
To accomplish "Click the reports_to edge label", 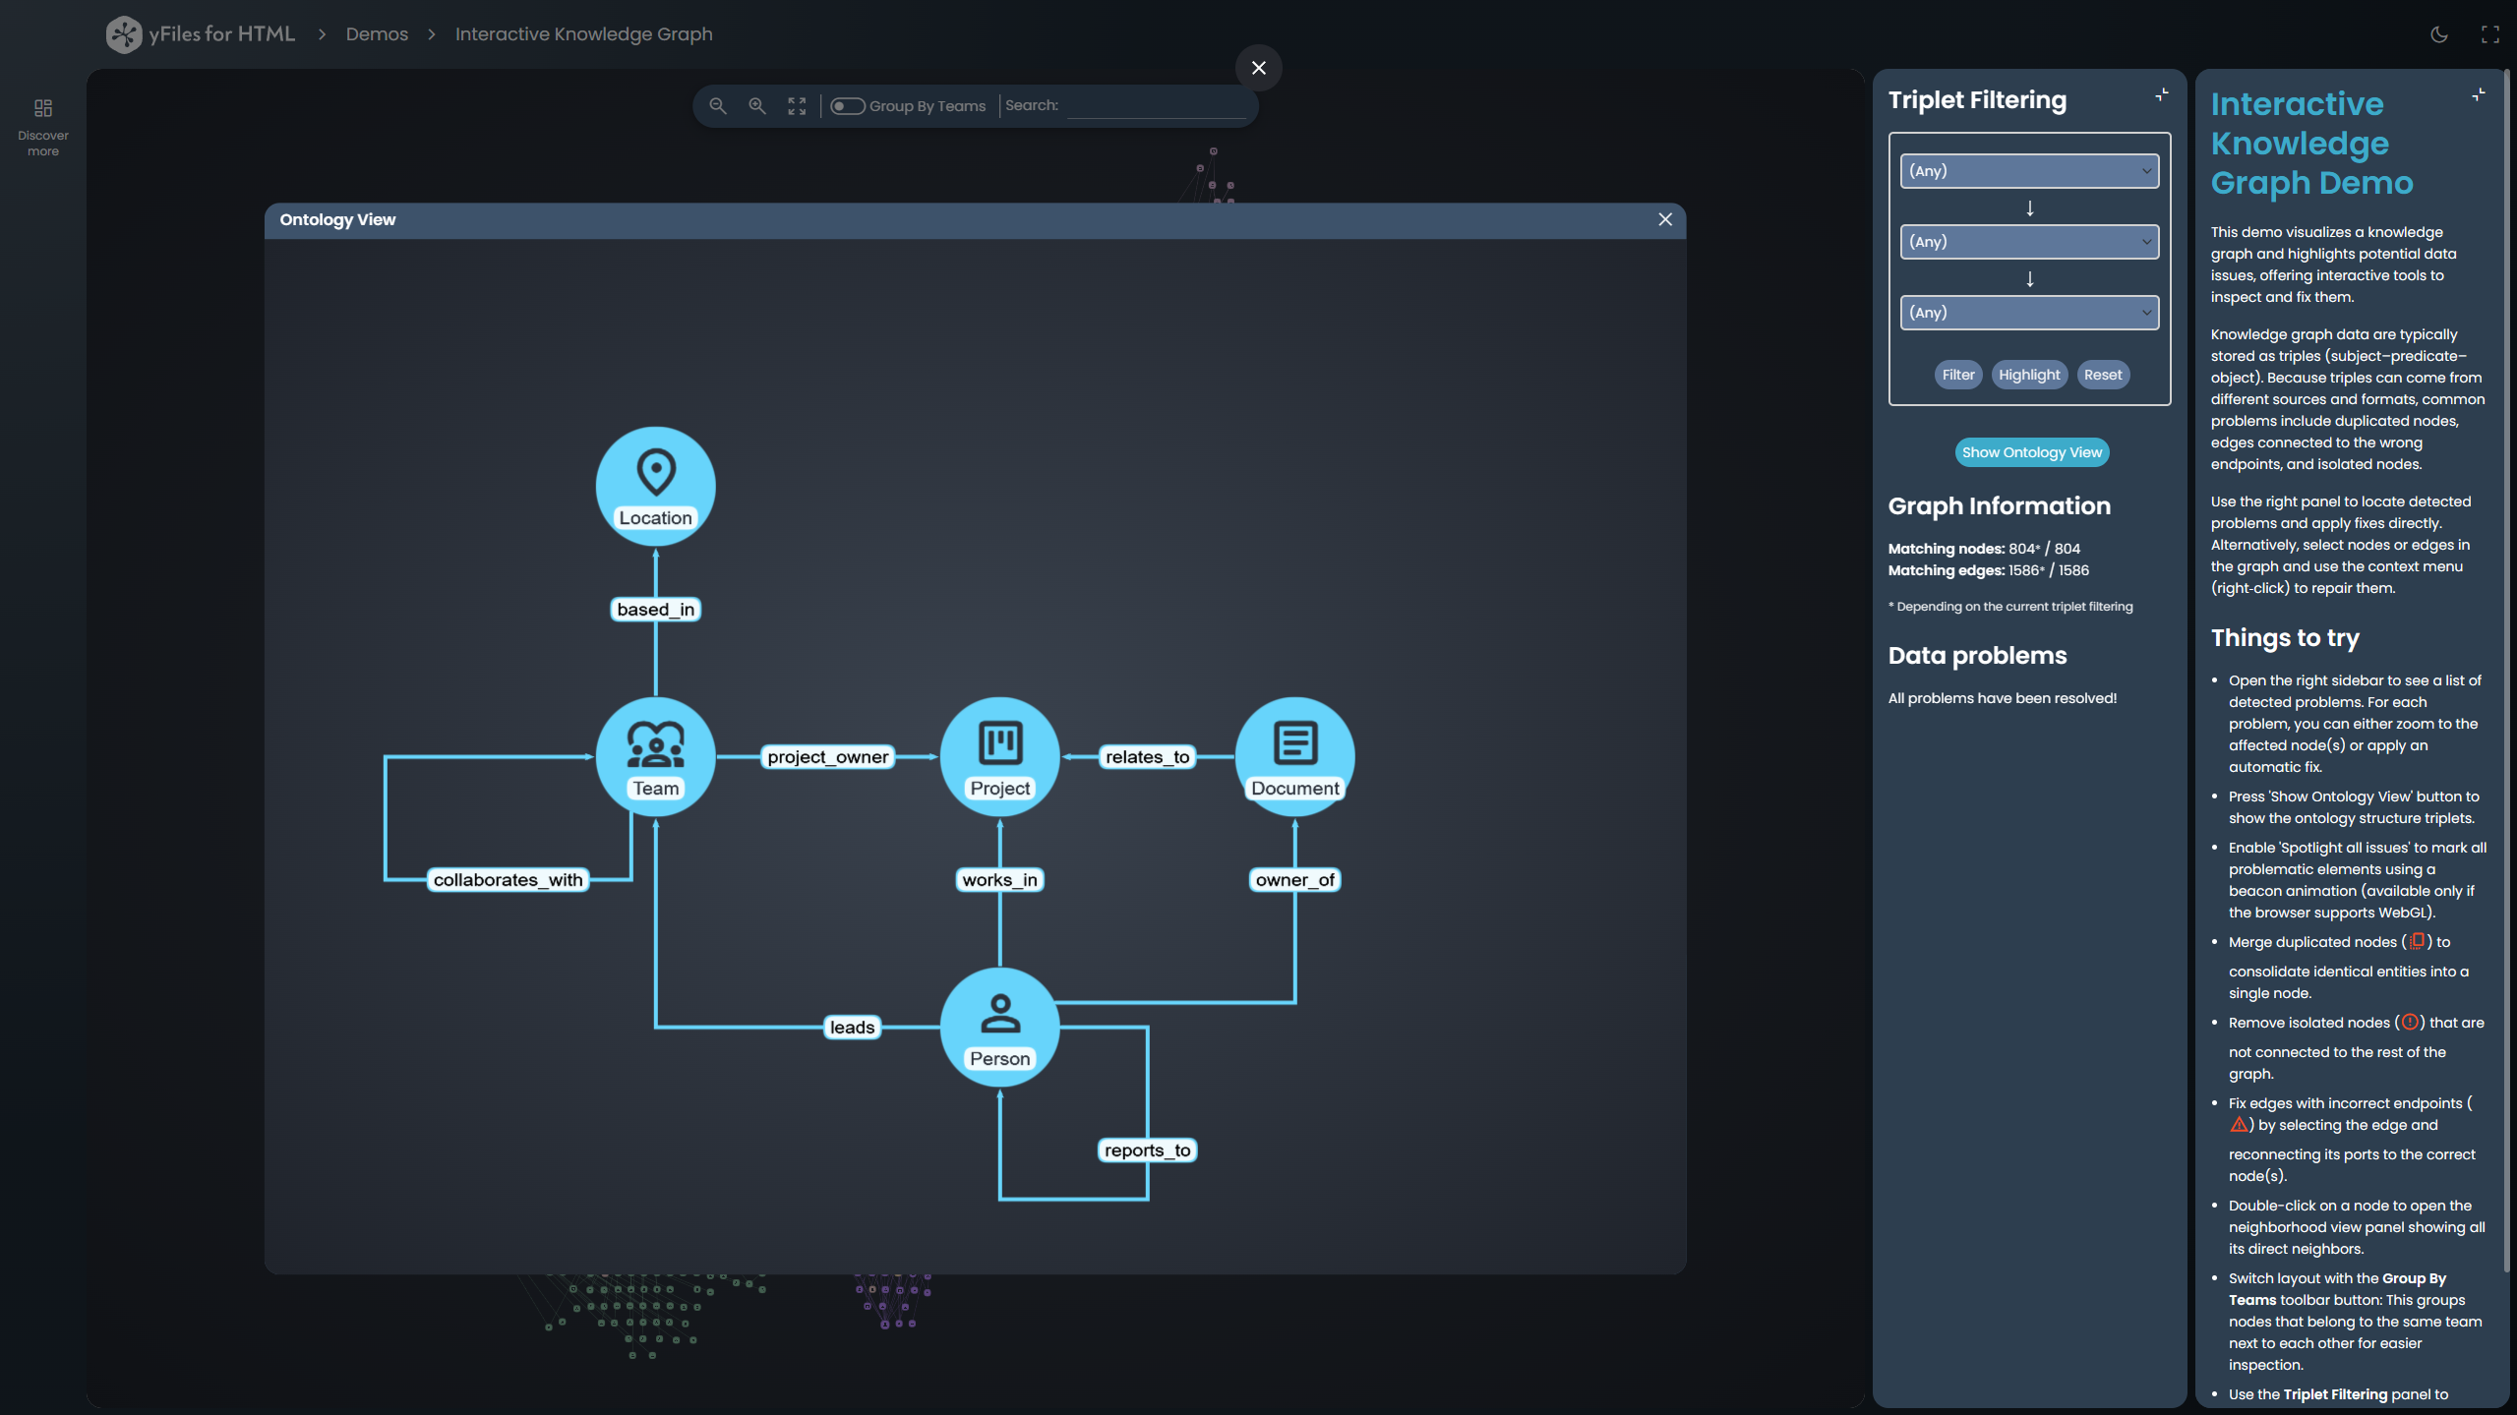I will pyautogui.click(x=1147, y=1150).
